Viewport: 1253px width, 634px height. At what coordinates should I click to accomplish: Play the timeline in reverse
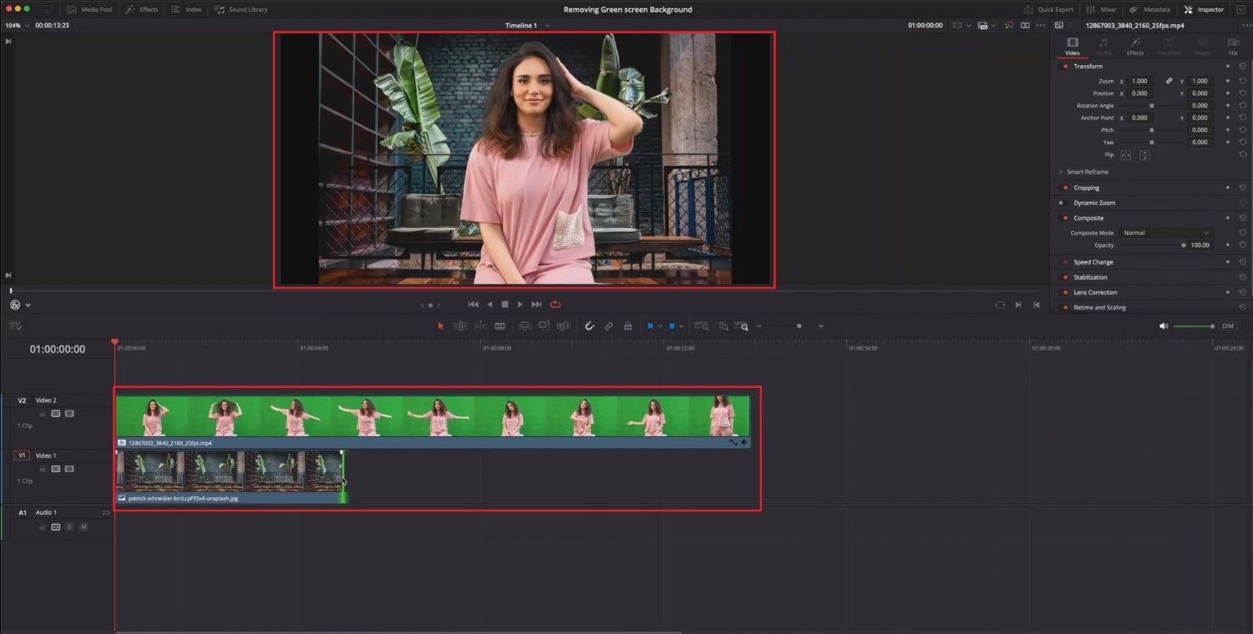[x=490, y=304]
